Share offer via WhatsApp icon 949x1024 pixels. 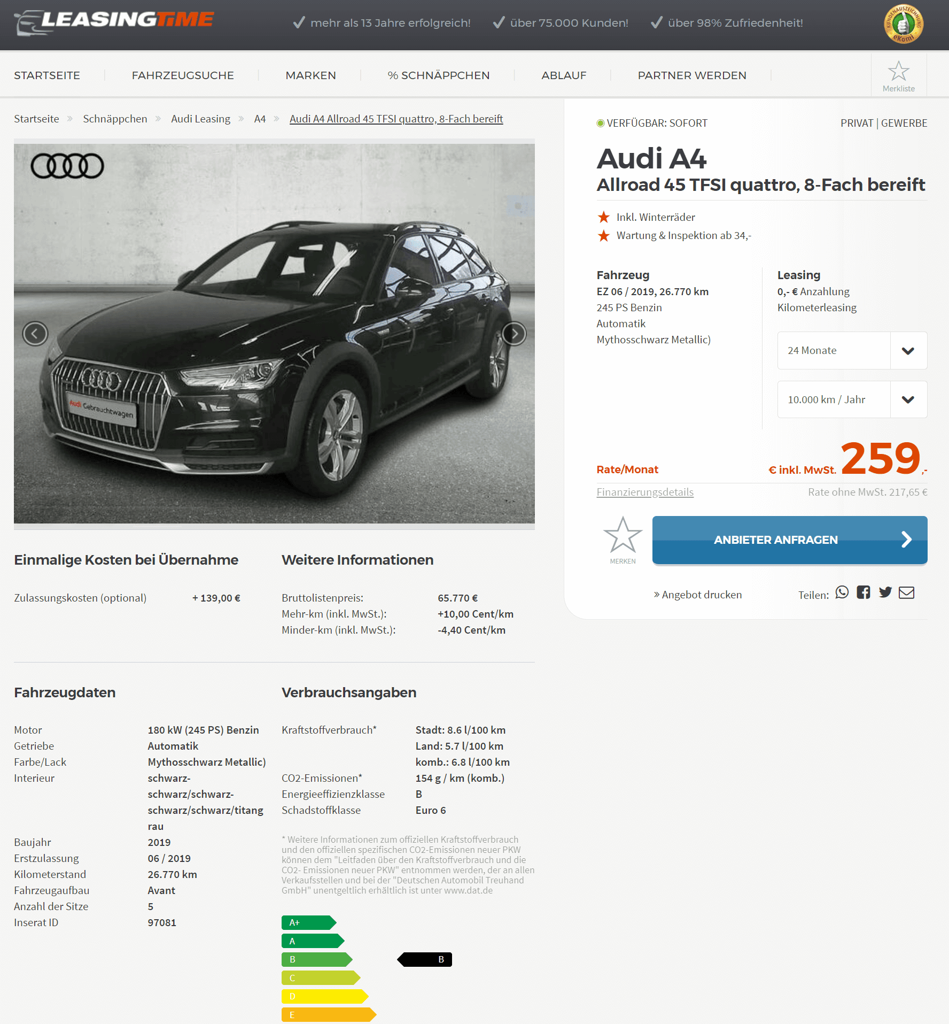click(842, 592)
